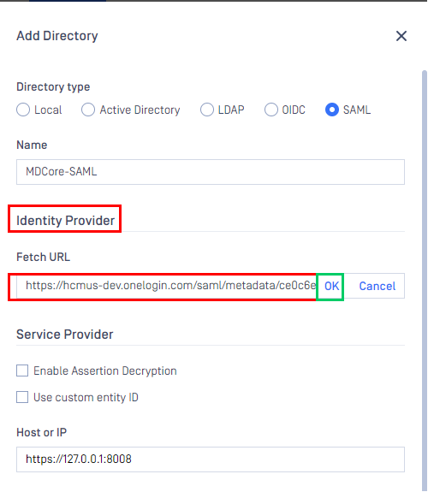Click the Service Provider section heading
Image resolution: width=428 pixels, height=492 pixels.
(x=65, y=335)
